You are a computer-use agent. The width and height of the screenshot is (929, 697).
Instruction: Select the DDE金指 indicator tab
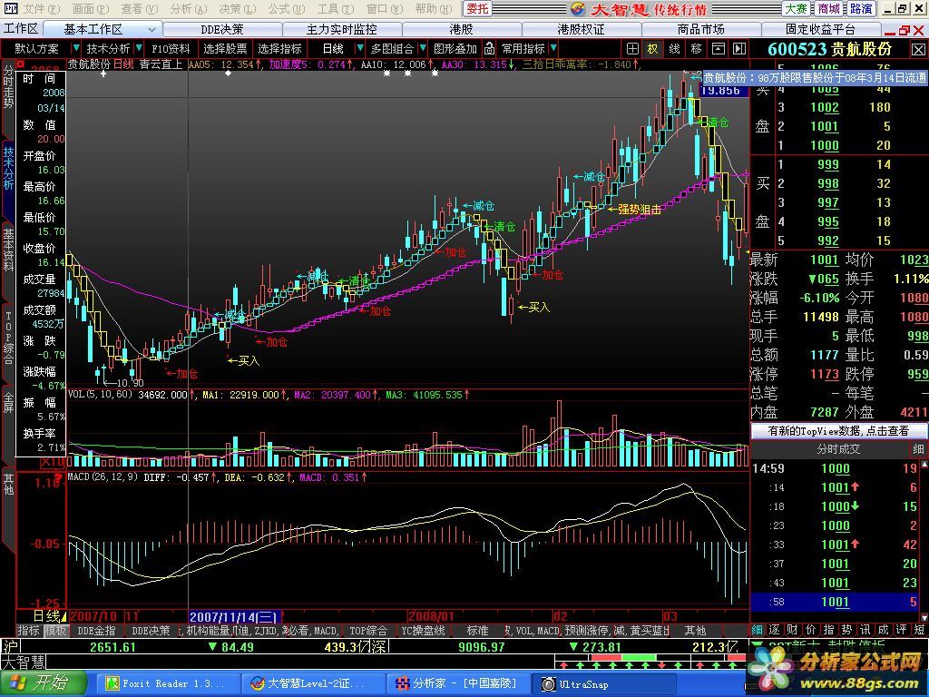pos(96,630)
